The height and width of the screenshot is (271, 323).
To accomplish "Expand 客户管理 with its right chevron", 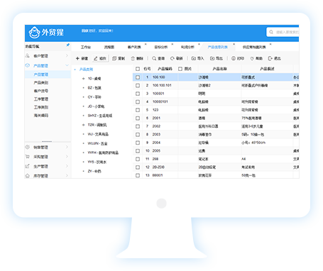I will point(67,55).
